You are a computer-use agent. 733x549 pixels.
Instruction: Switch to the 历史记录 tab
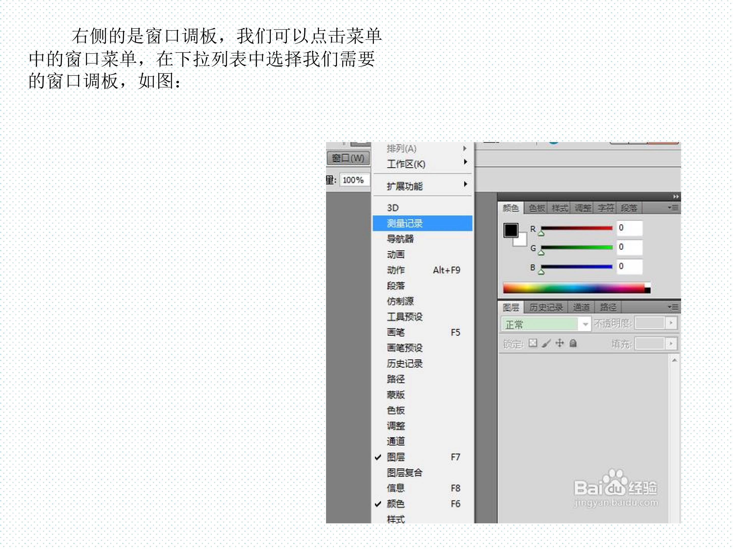coord(546,308)
